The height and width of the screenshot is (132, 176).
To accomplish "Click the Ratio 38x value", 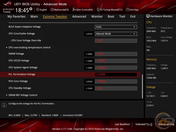I will [148, 50].
